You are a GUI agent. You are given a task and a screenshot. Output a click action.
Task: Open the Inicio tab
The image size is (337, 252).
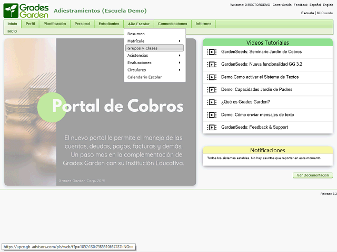[x=12, y=24]
